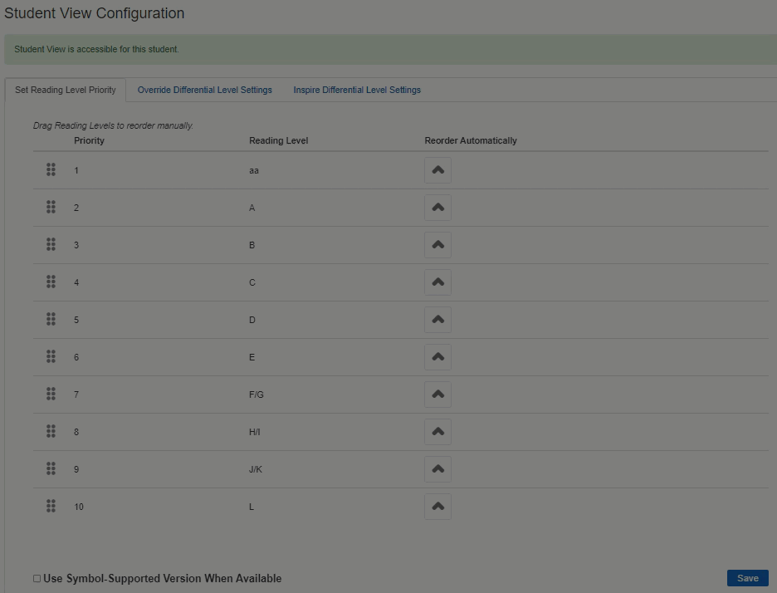The width and height of the screenshot is (777, 593).
Task: Click the drag handle for reading level C
Action: (51, 282)
